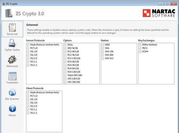179x133 pixels.
Task: Open the Site Scanner globe icon
Action: [12, 92]
